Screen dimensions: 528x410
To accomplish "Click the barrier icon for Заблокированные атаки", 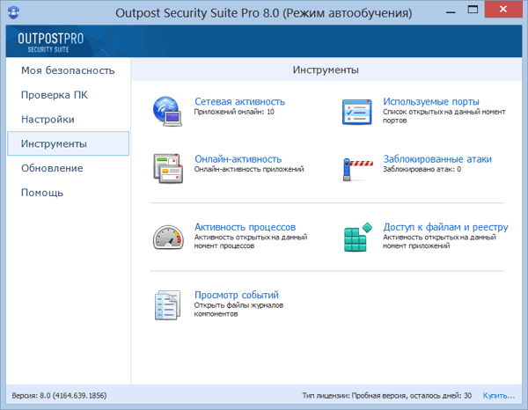I will (x=358, y=166).
